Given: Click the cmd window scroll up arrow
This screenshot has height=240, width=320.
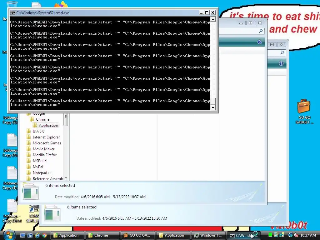Looking at the screenshot, I should 213,19.
